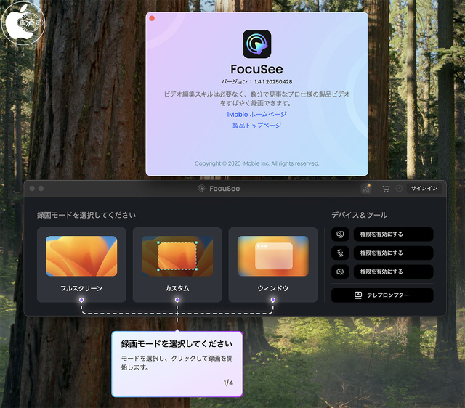
Task: Open the テレプロンプター tool
Action: (x=382, y=295)
